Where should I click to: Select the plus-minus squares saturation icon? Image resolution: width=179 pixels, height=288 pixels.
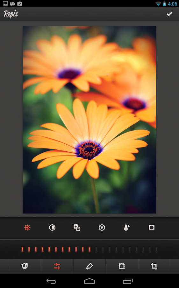pos(77,228)
